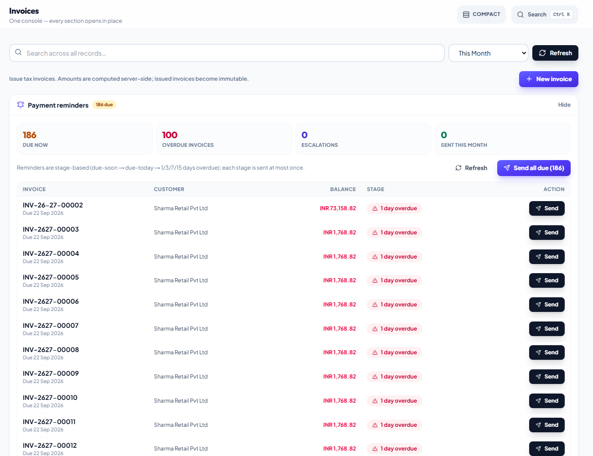Send reminder for INV-2627-00011
The width and height of the screenshot is (593, 456).
[x=547, y=425]
